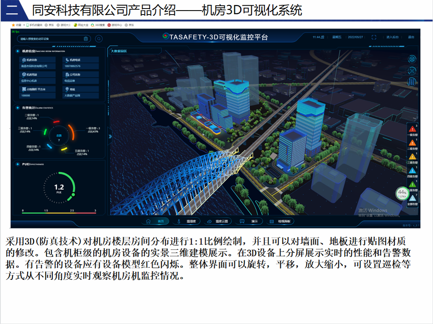
Task: Select the red 一级告警 alarm icon
Action: point(412,128)
